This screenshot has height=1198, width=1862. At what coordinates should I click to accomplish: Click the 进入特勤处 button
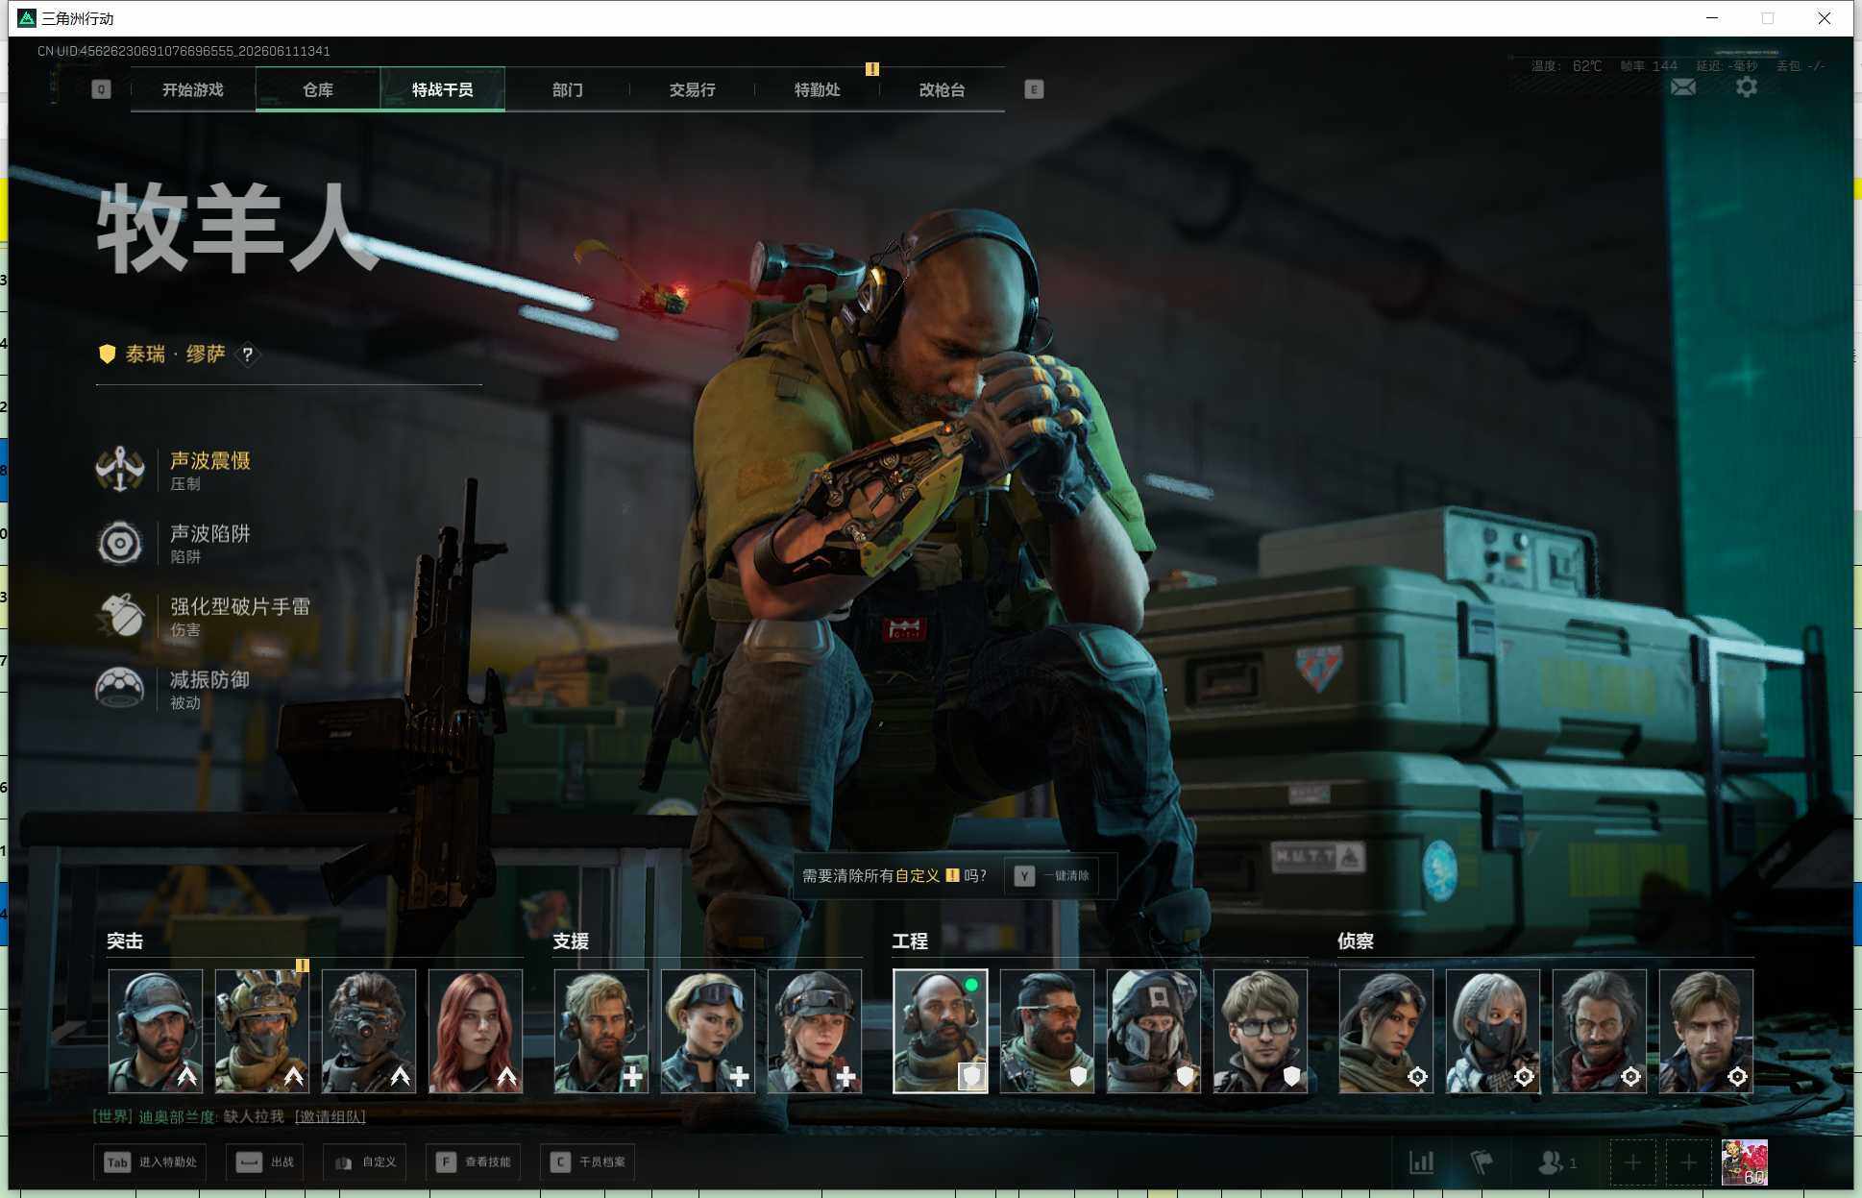150,1162
